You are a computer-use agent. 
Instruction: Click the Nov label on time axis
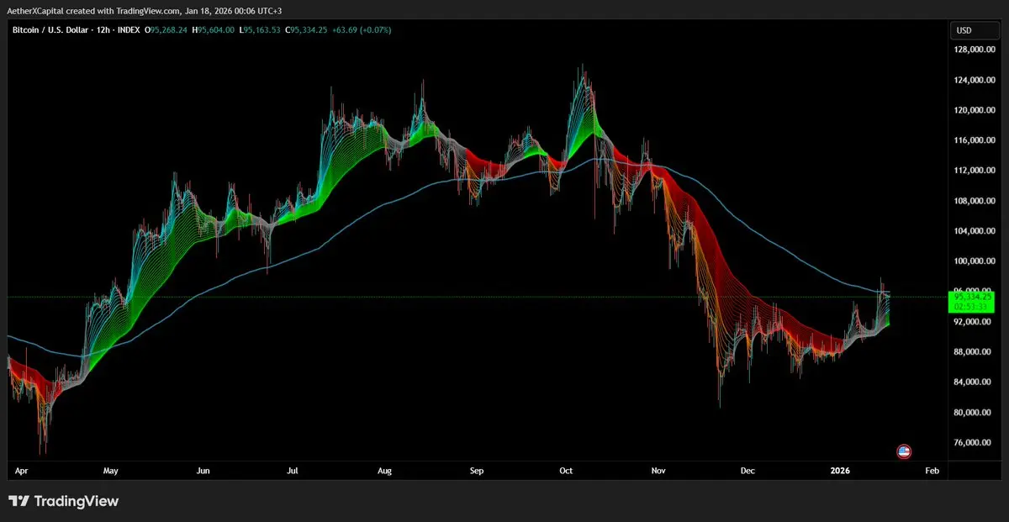point(658,472)
